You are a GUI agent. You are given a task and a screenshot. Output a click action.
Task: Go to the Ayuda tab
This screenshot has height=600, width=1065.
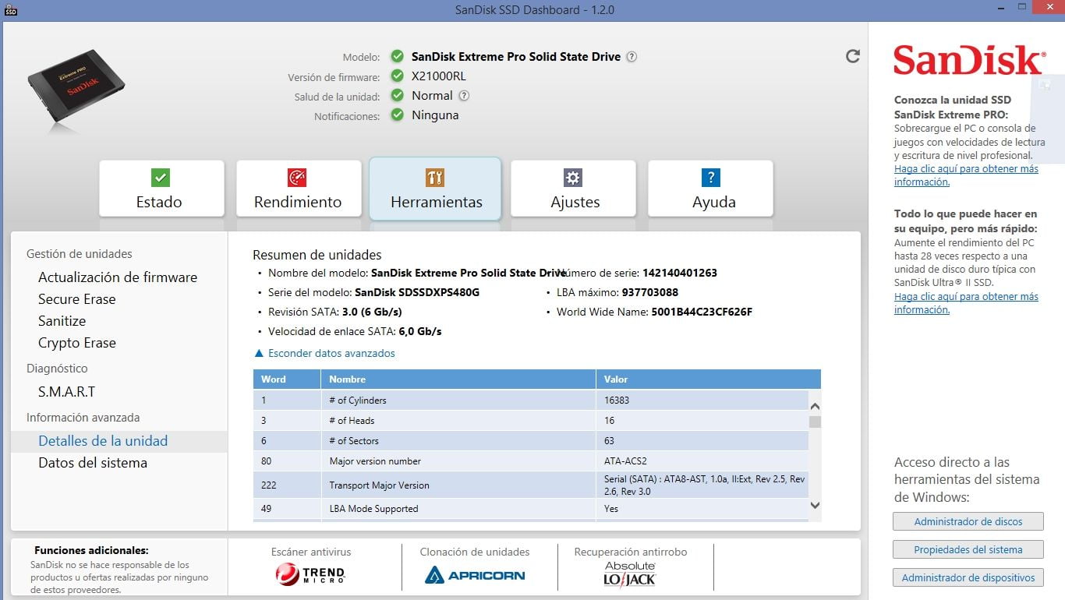(x=710, y=189)
